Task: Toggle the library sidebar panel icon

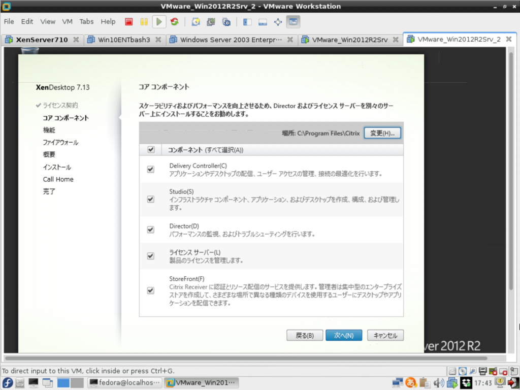Action: [x=247, y=22]
